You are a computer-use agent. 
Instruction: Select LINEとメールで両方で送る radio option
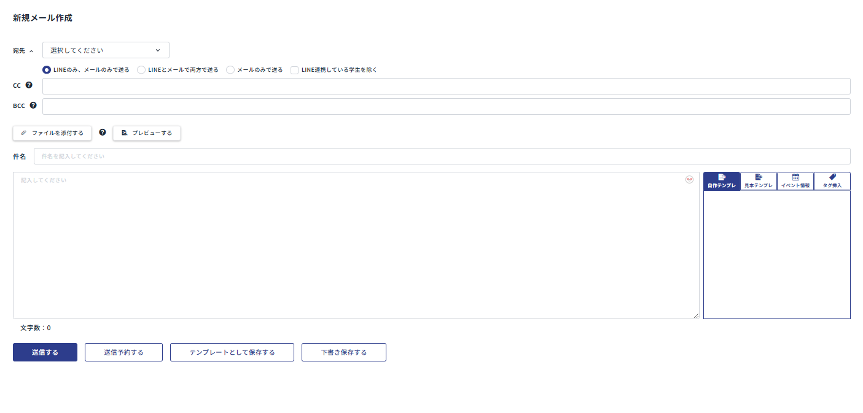point(141,70)
